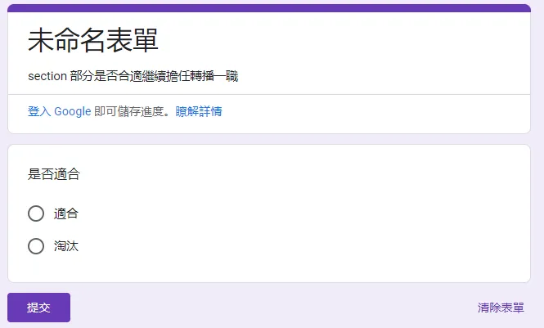Click the 未命名表單 form title

pos(93,40)
